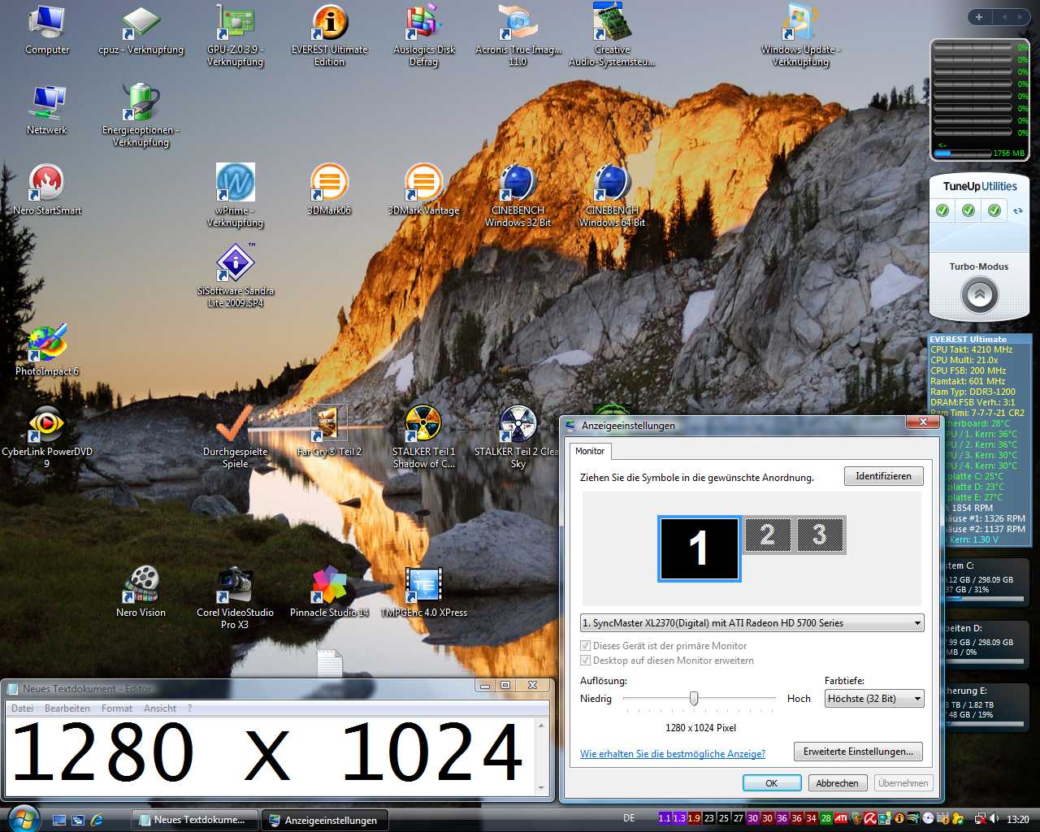This screenshot has height=832, width=1040.
Task: Select monitor 1 thumbnail
Action: [699, 549]
